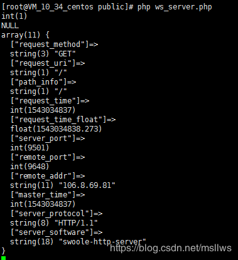Image resolution: width=238 pixels, height=260 pixels.
Task: Click the NULL output line
Action: tap(10, 26)
